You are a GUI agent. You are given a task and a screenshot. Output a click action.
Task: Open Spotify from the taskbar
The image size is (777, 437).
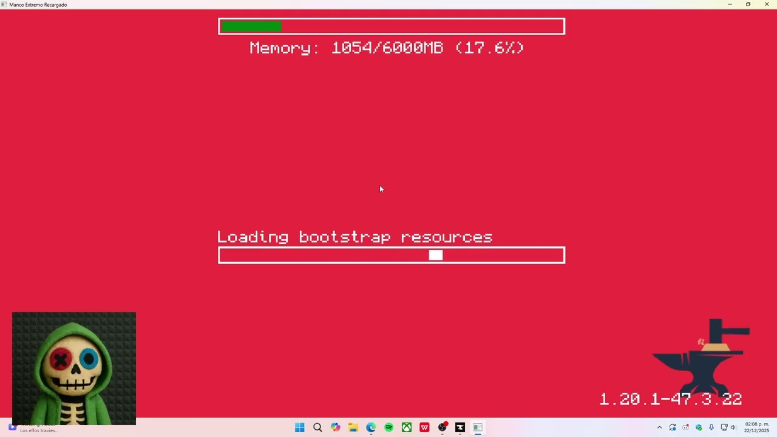(x=388, y=427)
